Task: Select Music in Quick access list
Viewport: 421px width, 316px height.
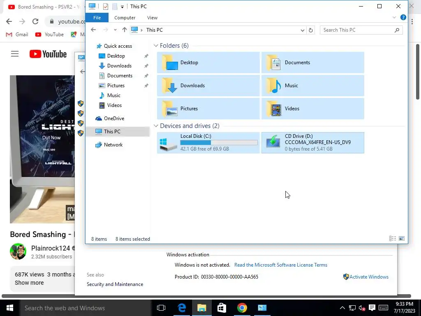Action: coord(113,95)
